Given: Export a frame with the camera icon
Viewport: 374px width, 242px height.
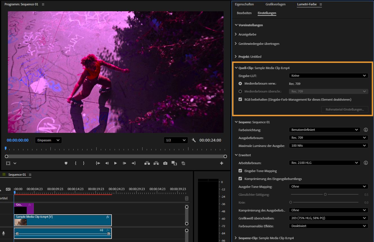Looking at the screenshot, I should (x=165, y=163).
